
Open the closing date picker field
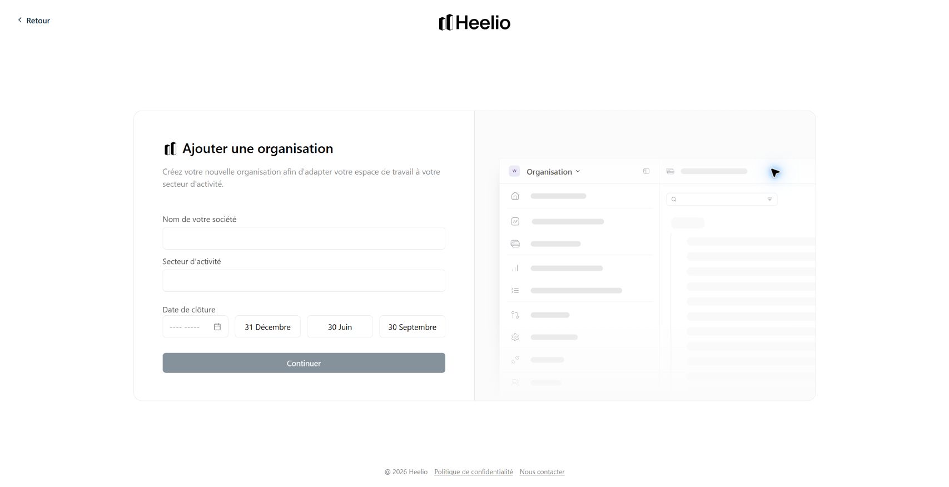[195, 327]
